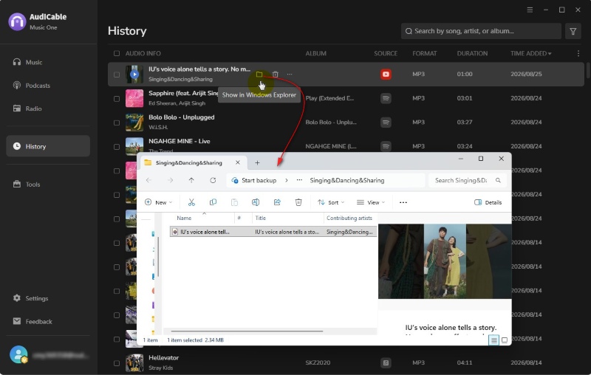Viewport: 591px width, 375px height.
Task: Click the DURATION column header
Action: pos(472,53)
